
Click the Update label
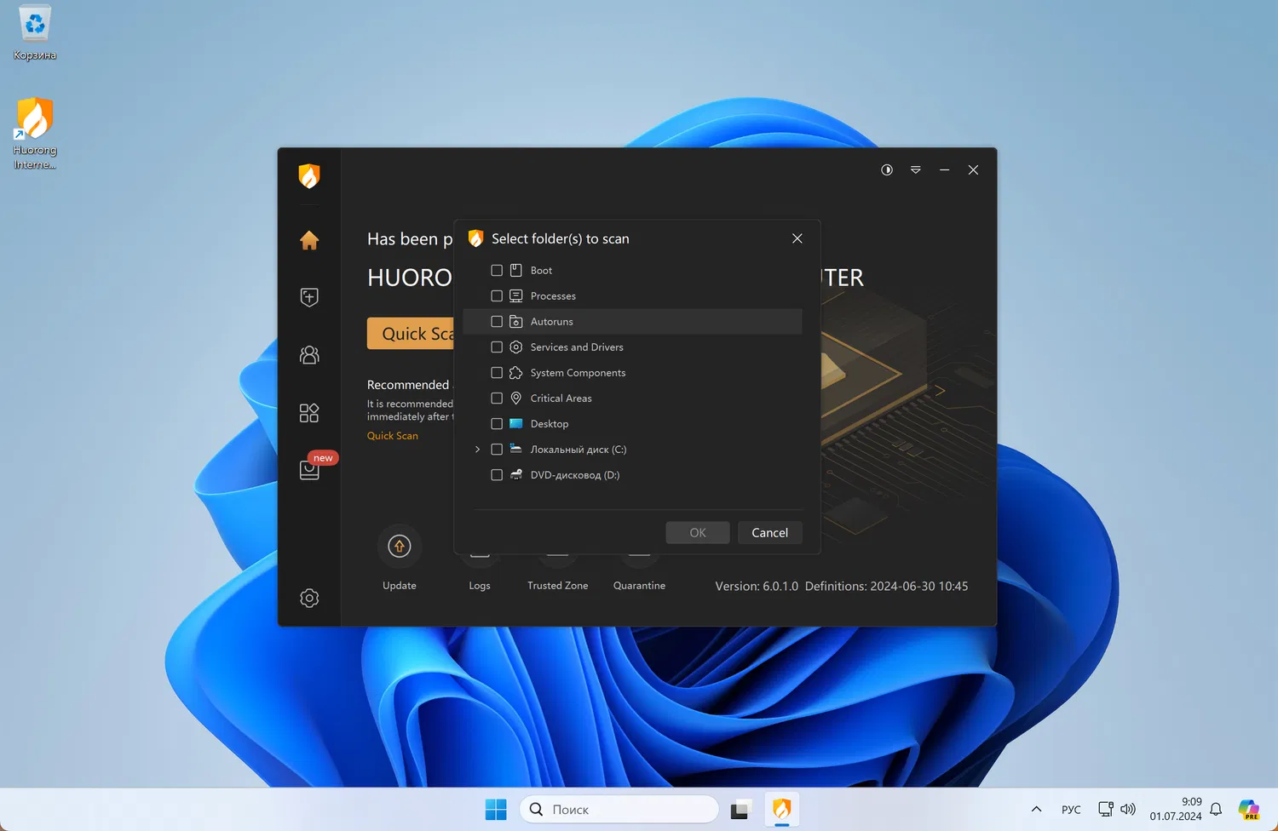400,586
